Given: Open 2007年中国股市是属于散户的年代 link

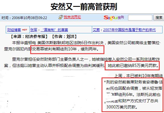Looking at the screenshot, I should coord(129,30).
